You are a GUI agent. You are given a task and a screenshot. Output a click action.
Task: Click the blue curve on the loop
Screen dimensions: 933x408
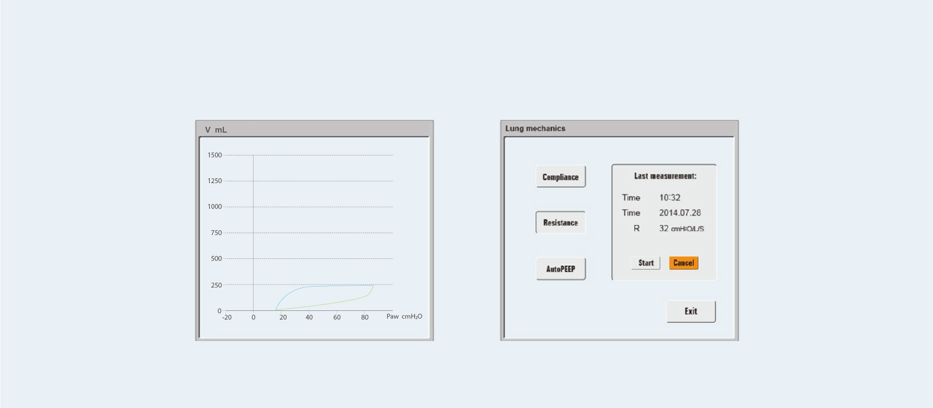[x=291, y=291]
